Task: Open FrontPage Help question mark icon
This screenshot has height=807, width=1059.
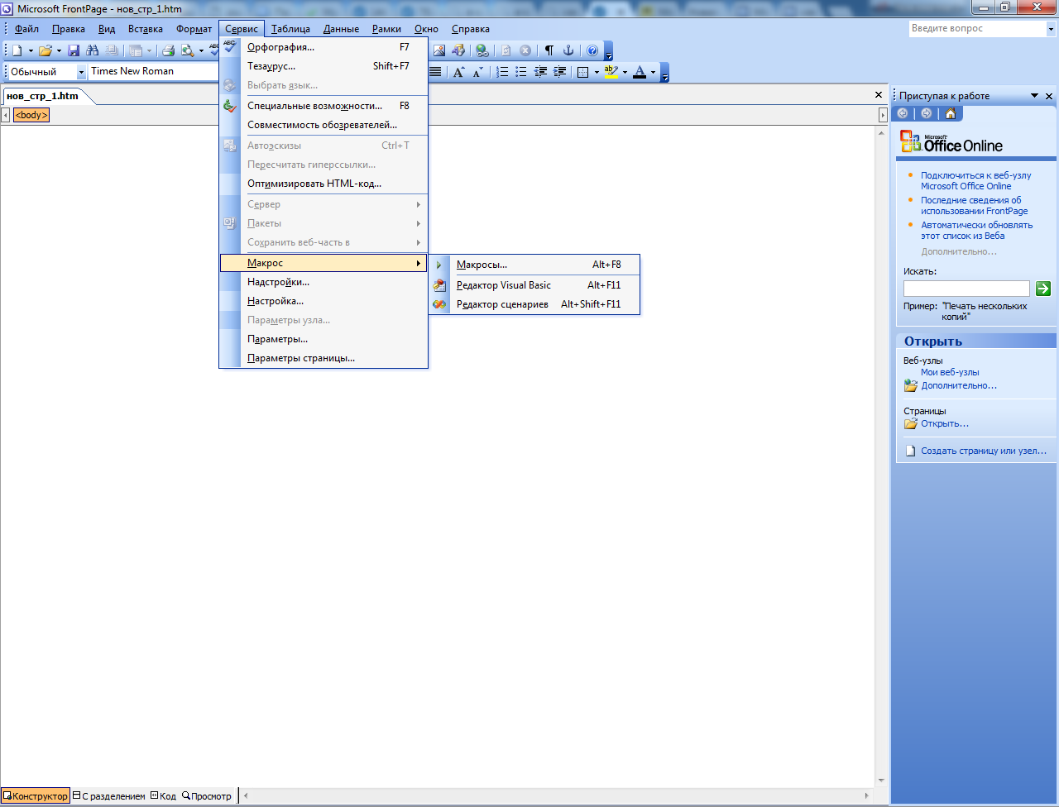Action: coord(592,50)
